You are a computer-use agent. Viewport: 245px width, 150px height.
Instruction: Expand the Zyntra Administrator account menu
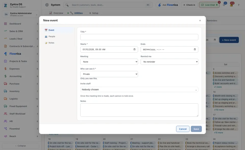pyautogui.click(x=21, y=14)
